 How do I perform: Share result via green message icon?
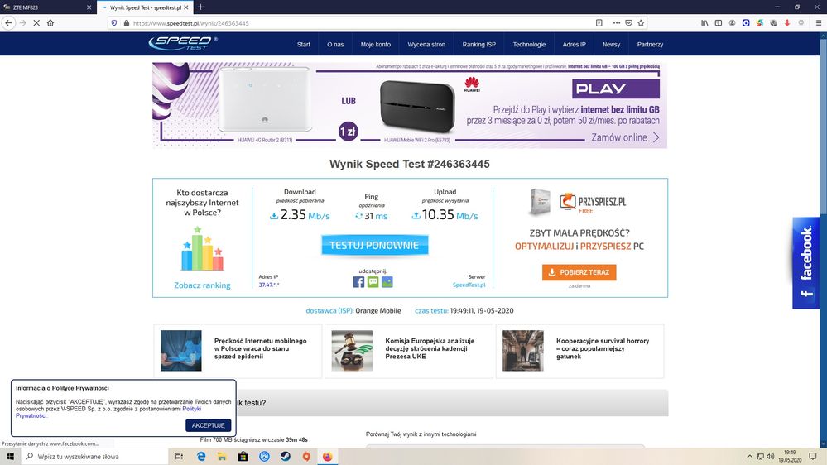click(x=373, y=282)
